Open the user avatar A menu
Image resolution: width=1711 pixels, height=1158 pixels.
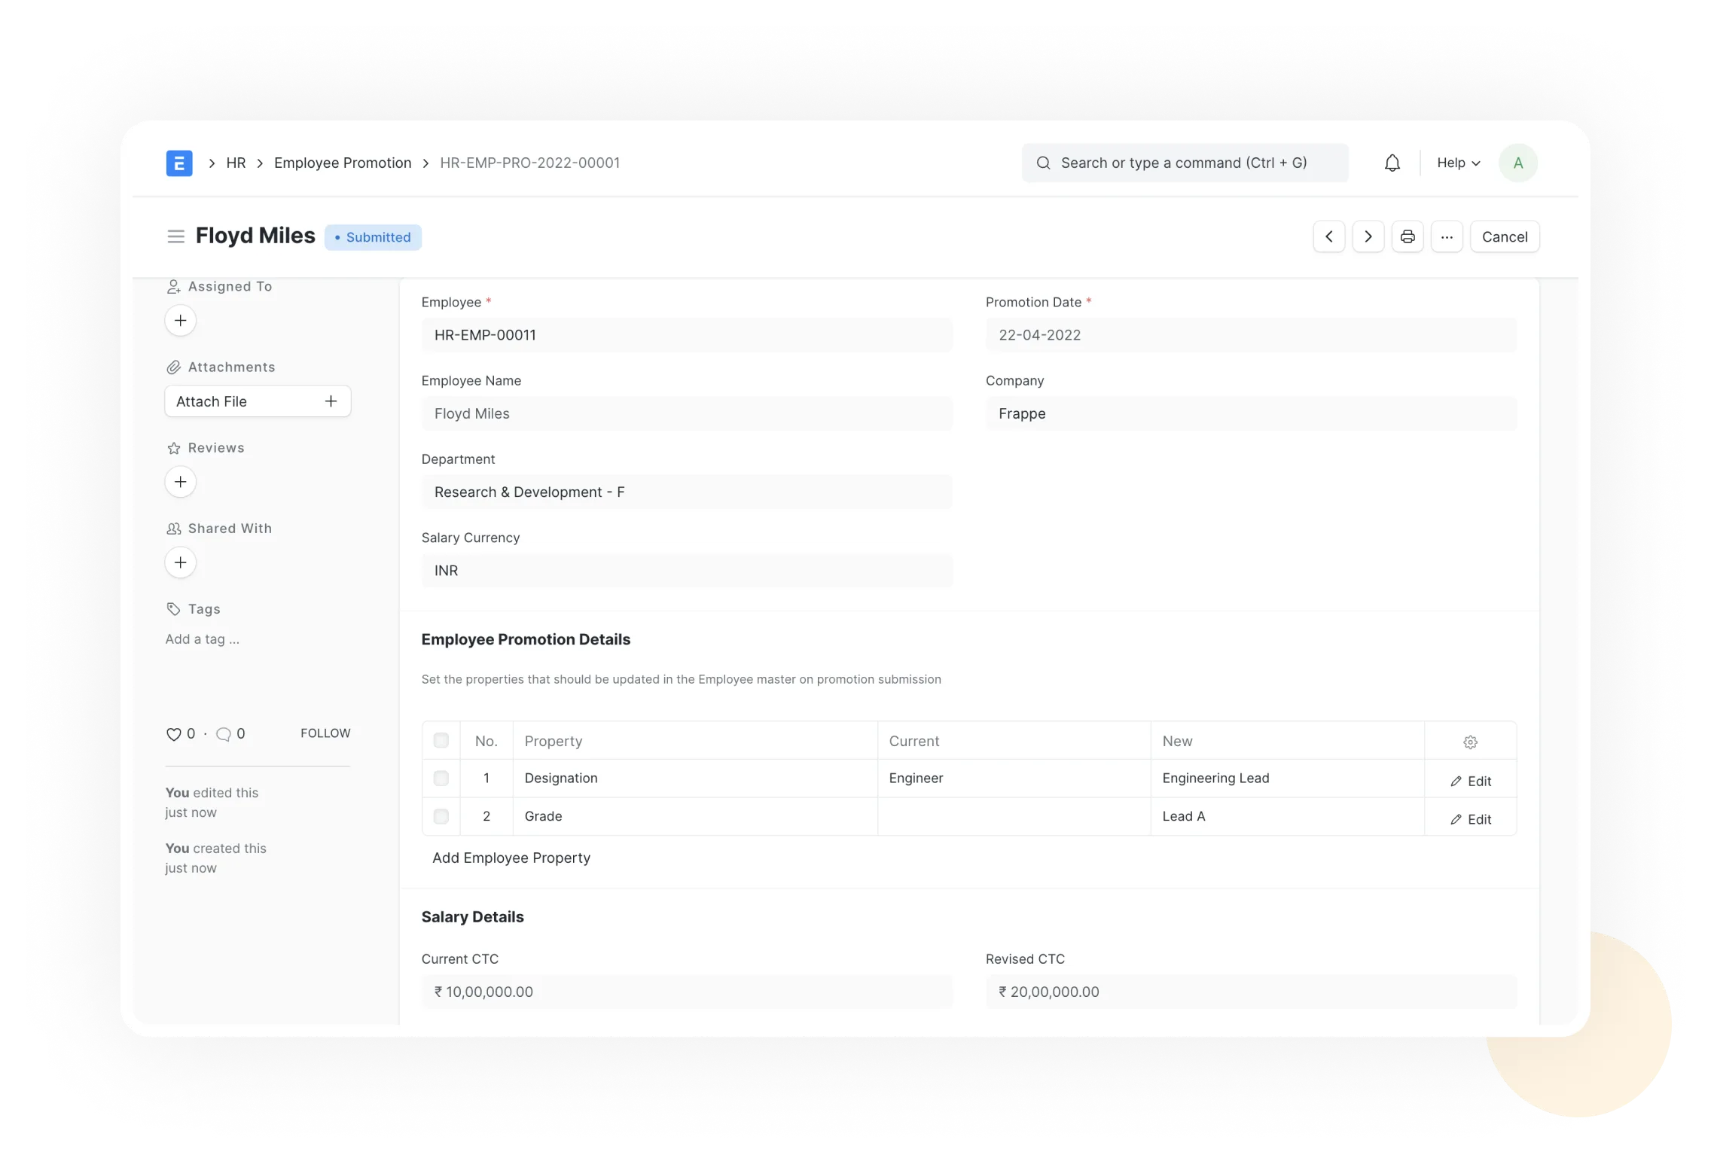tap(1517, 163)
